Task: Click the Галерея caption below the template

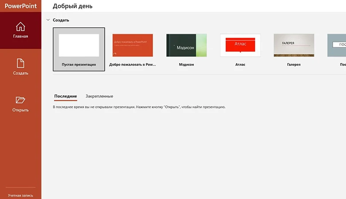Action: point(294,65)
